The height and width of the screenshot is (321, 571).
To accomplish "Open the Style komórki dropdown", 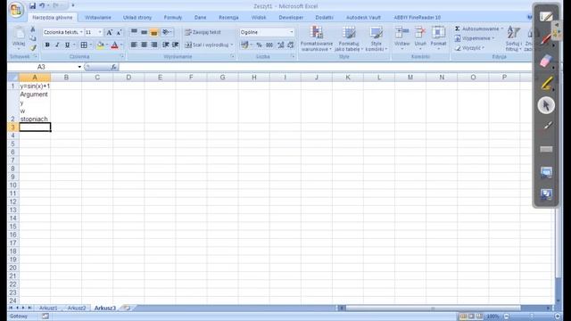I will (376, 38).
